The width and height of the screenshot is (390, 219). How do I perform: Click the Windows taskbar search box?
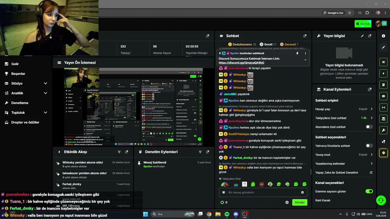point(173,214)
